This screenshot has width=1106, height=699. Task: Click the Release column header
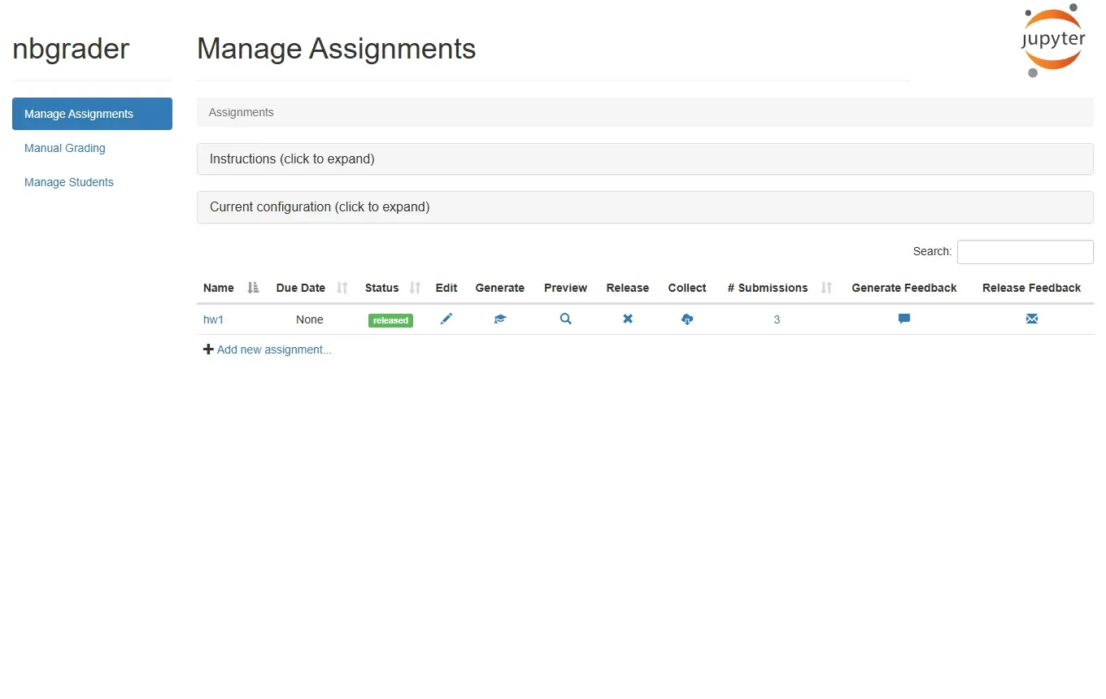coord(628,288)
